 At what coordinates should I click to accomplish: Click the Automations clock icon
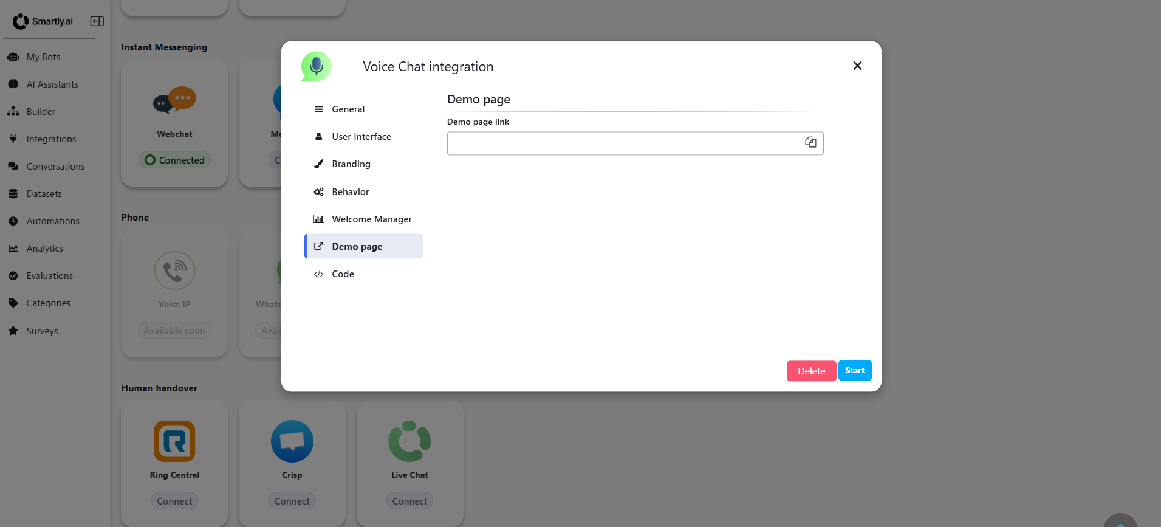(13, 221)
